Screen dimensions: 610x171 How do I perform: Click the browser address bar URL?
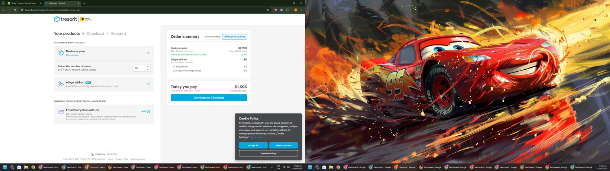(52, 10)
